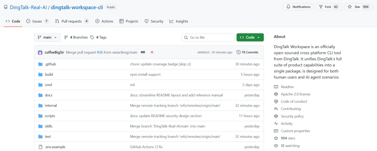
Task: Fork the repository with the Fork button
Action: click(329, 7)
